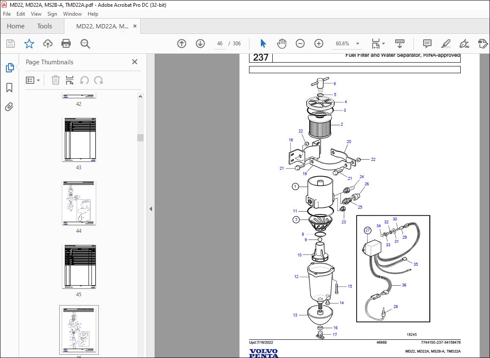The width and height of the screenshot is (490, 358).
Task: Select page 44 thumbnail
Action: pyautogui.click(x=79, y=203)
